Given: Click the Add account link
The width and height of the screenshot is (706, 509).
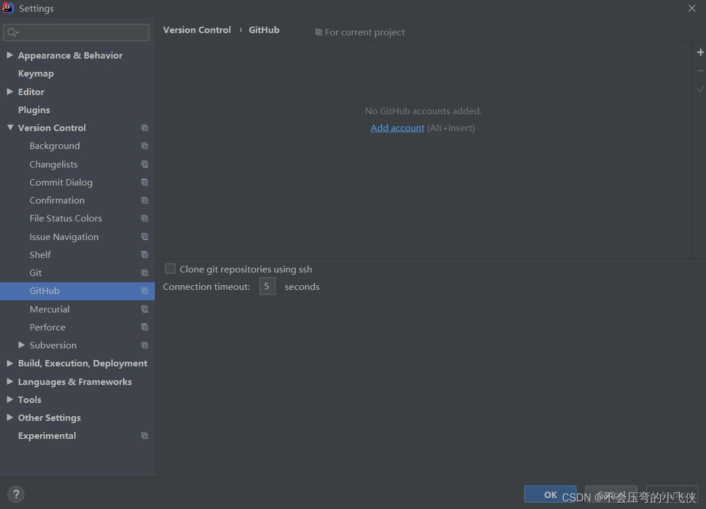Looking at the screenshot, I should point(397,128).
